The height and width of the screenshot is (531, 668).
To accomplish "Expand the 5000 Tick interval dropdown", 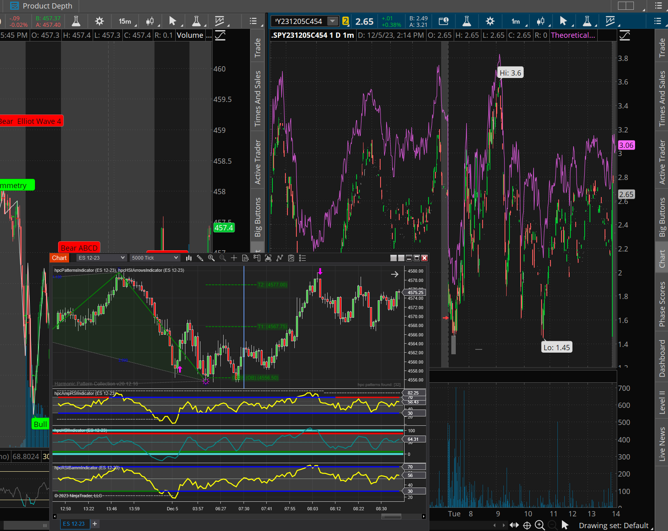I will [154, 258].
